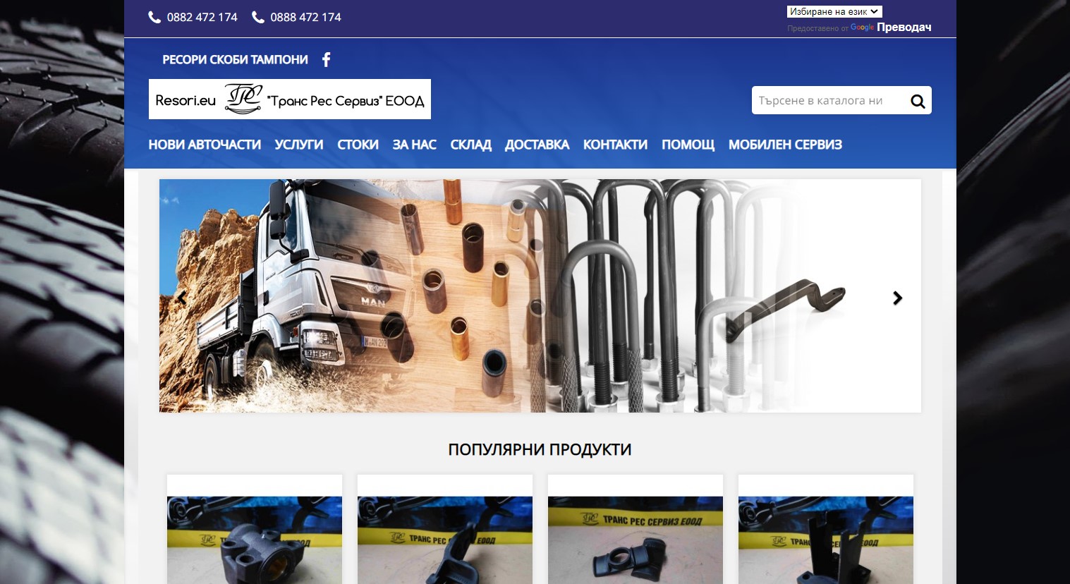
Task: Open the ДОСТАВКА page
Action: [x=537, y=145]
